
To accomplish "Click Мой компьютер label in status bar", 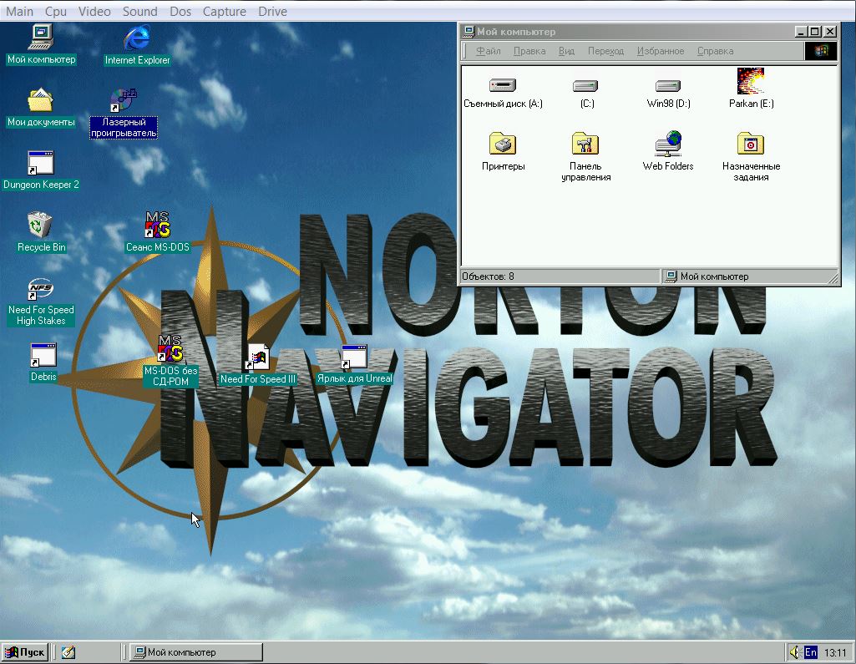I will tap(714, 276).
